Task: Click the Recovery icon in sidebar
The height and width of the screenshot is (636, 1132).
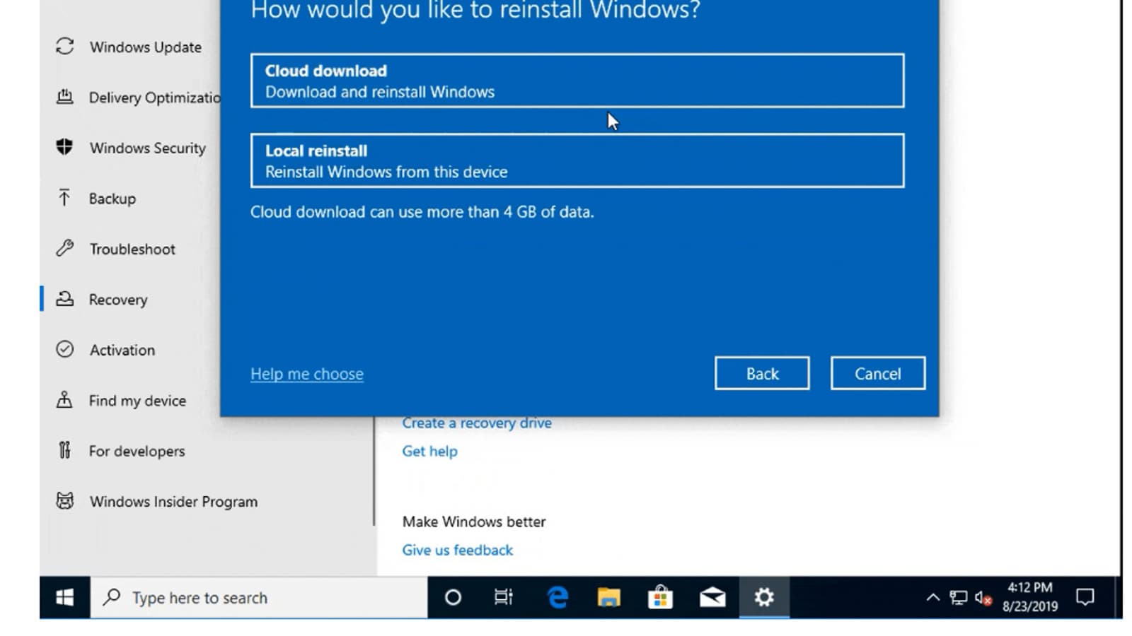Action: [64, 299]
